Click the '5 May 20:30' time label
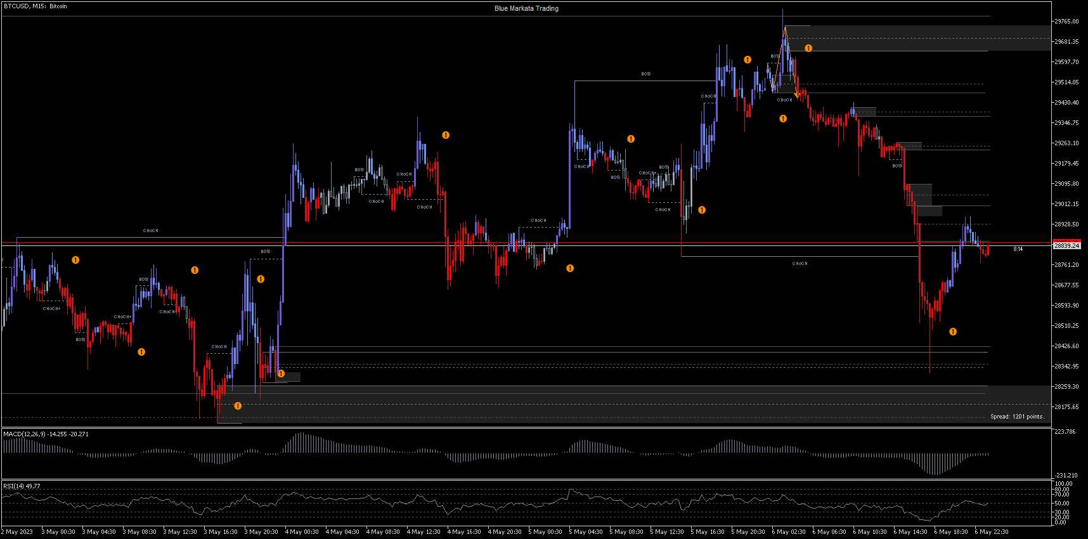This screenshot has width=1088, height=539. pos(748,532)
